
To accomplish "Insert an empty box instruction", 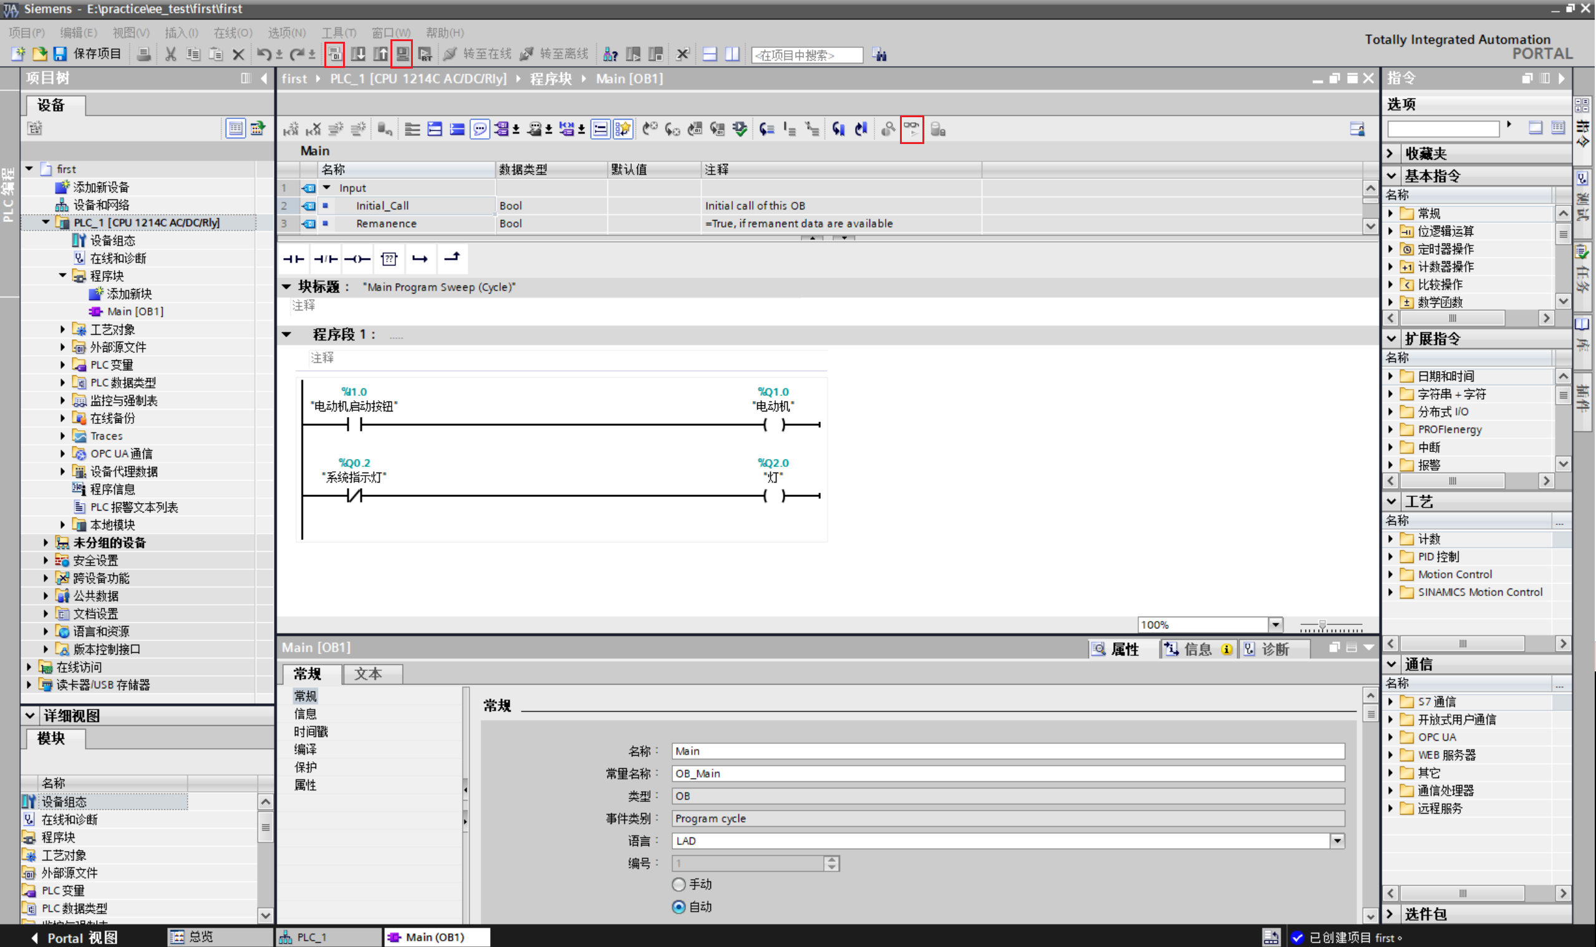I will coord(389,259).
